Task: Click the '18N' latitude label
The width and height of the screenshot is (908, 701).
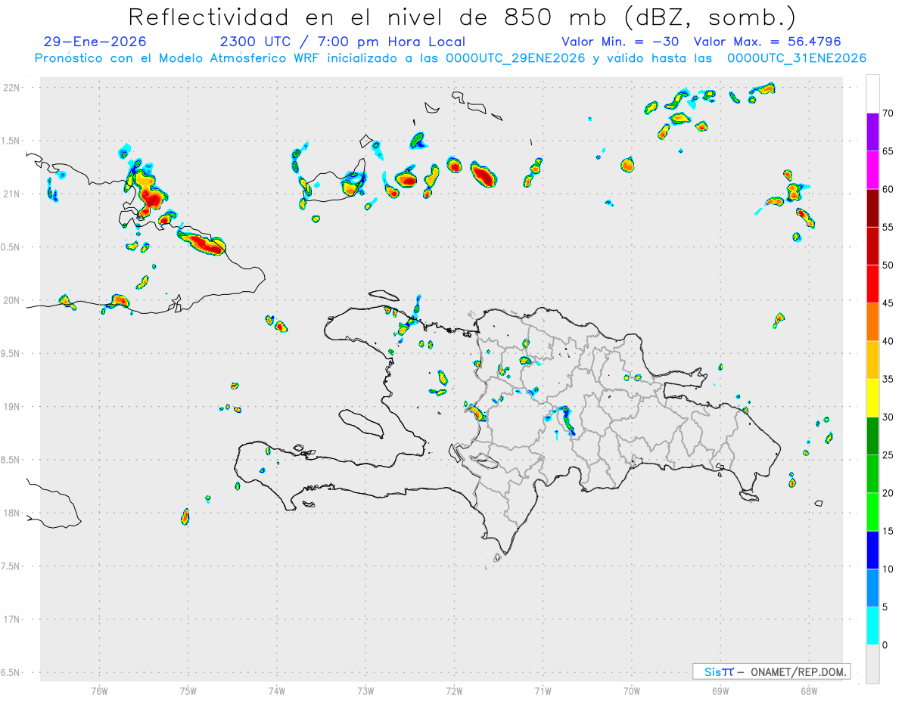Action: pos(13,513)
